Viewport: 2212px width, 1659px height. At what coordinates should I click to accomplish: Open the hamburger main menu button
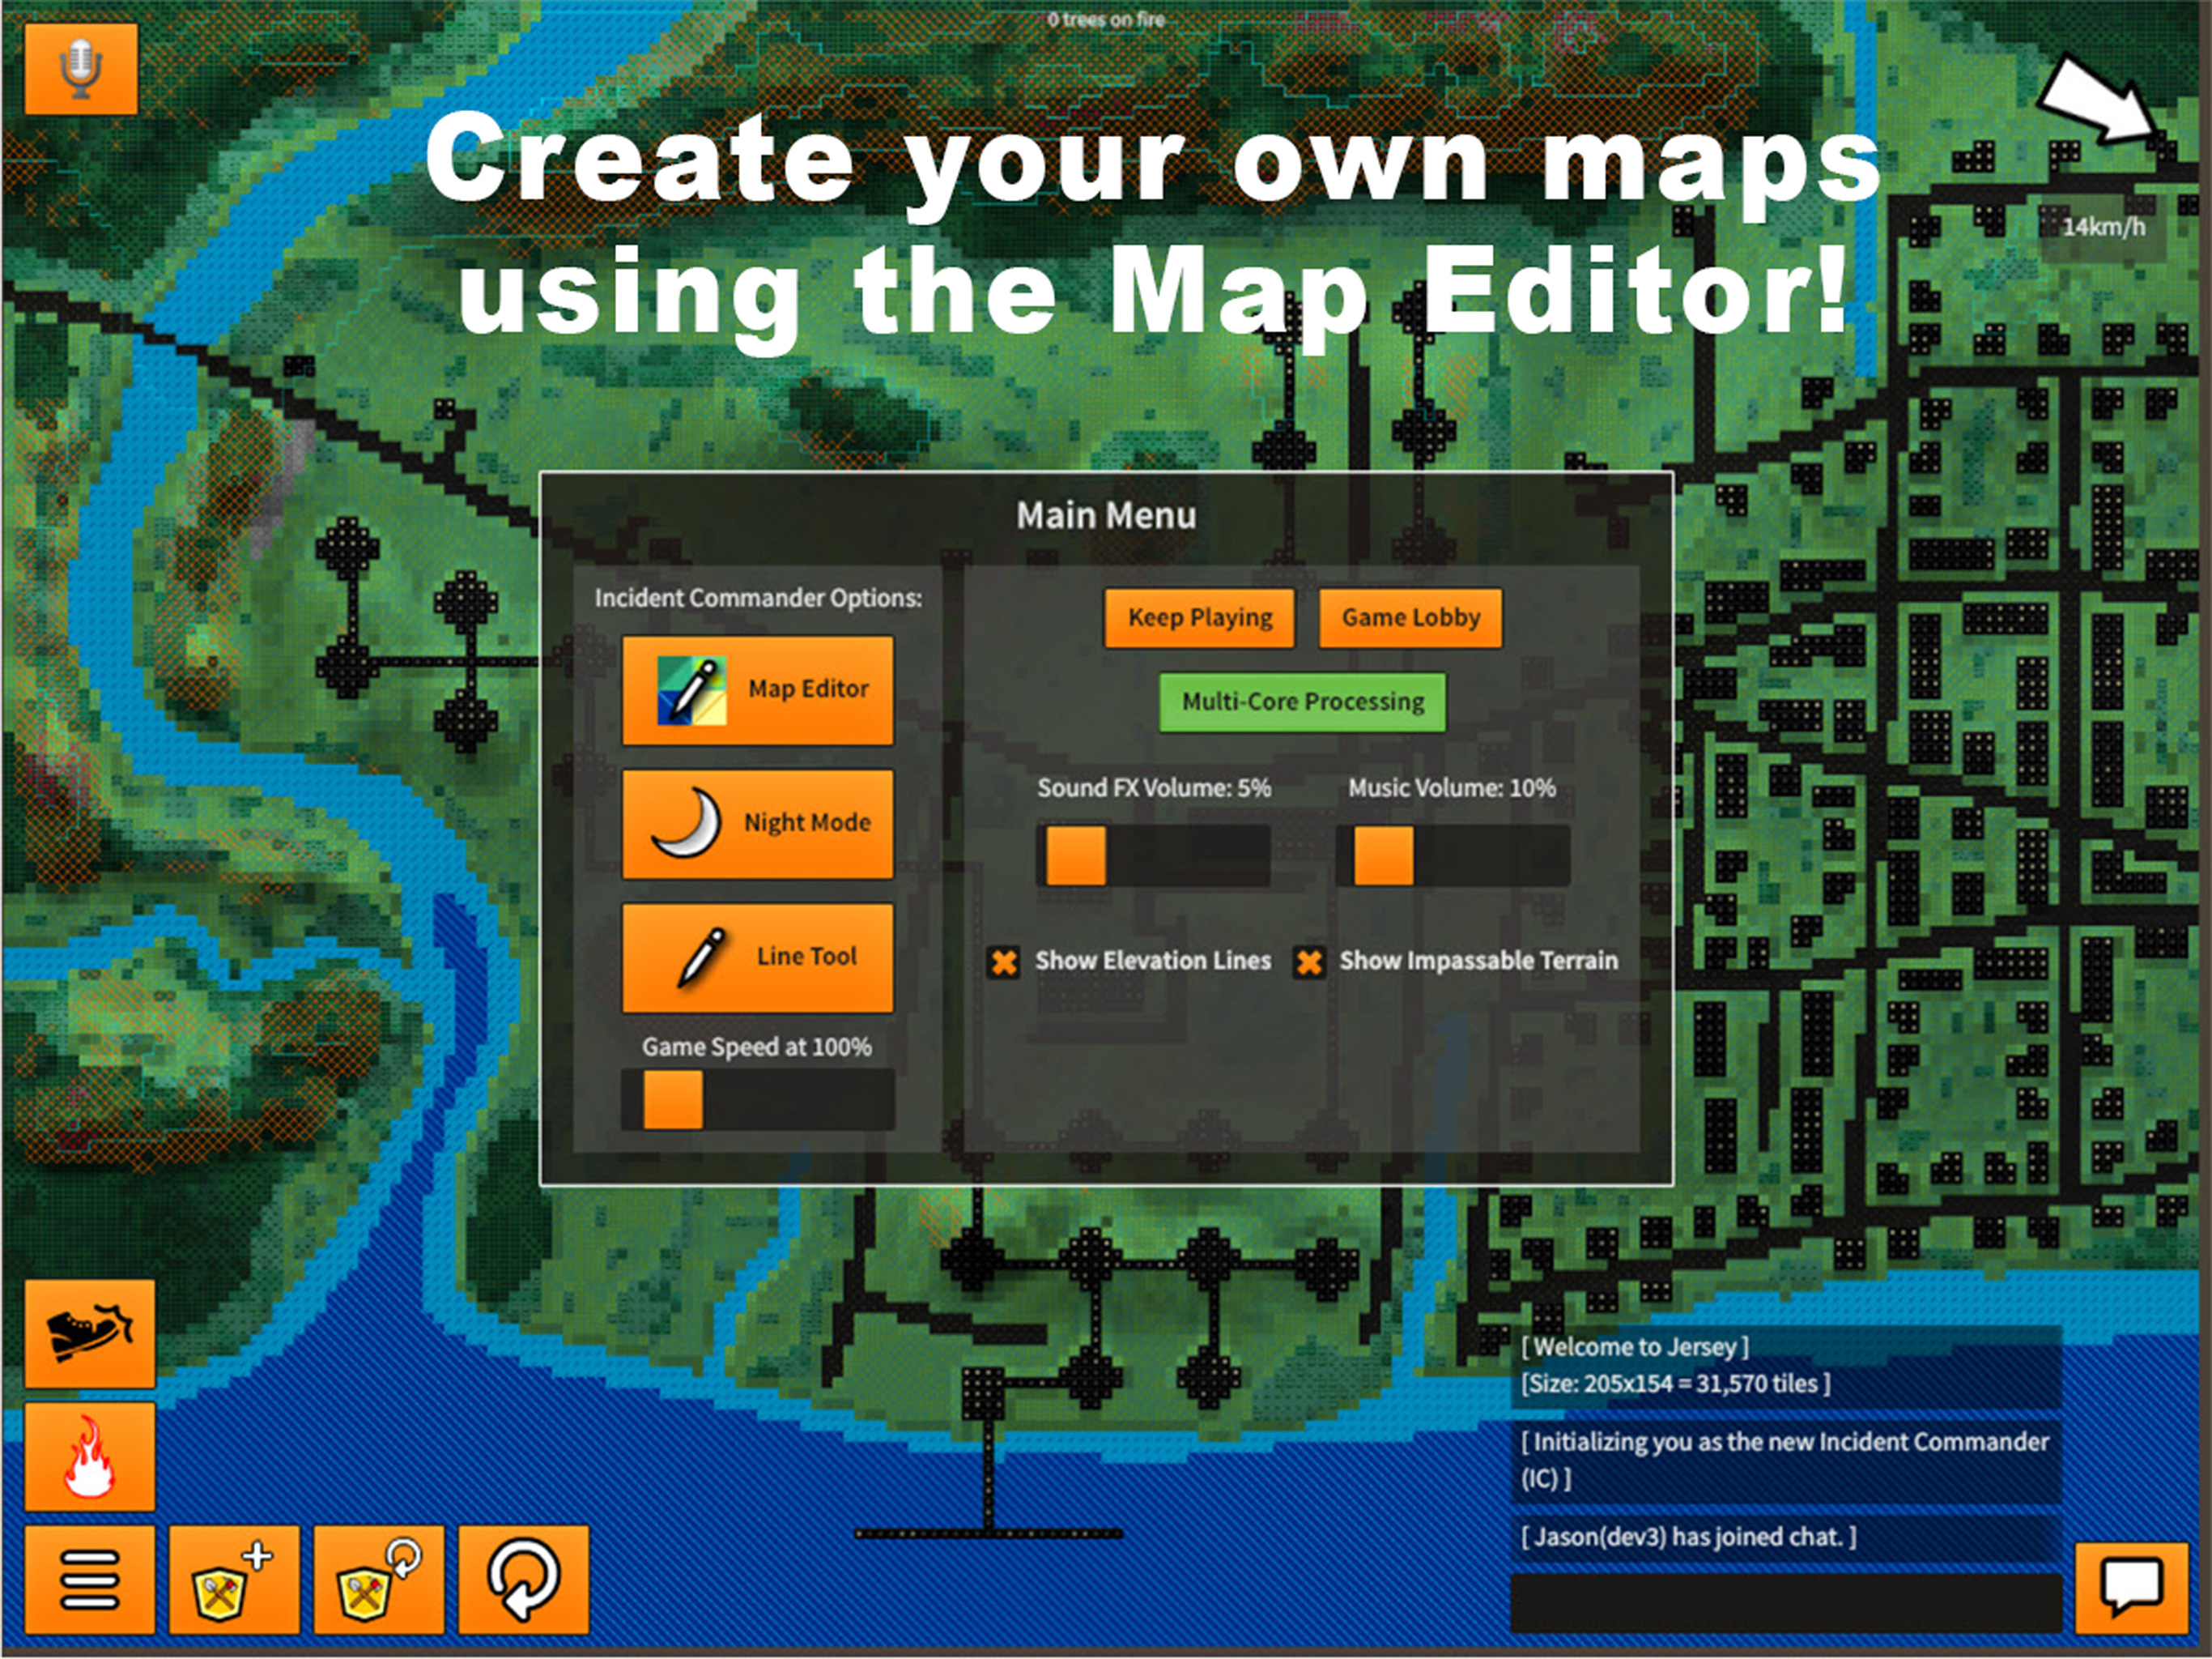point(90,1580)
